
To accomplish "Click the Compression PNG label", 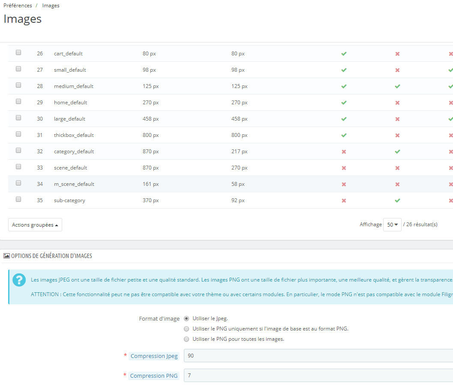I will click(x=154, y=376).
